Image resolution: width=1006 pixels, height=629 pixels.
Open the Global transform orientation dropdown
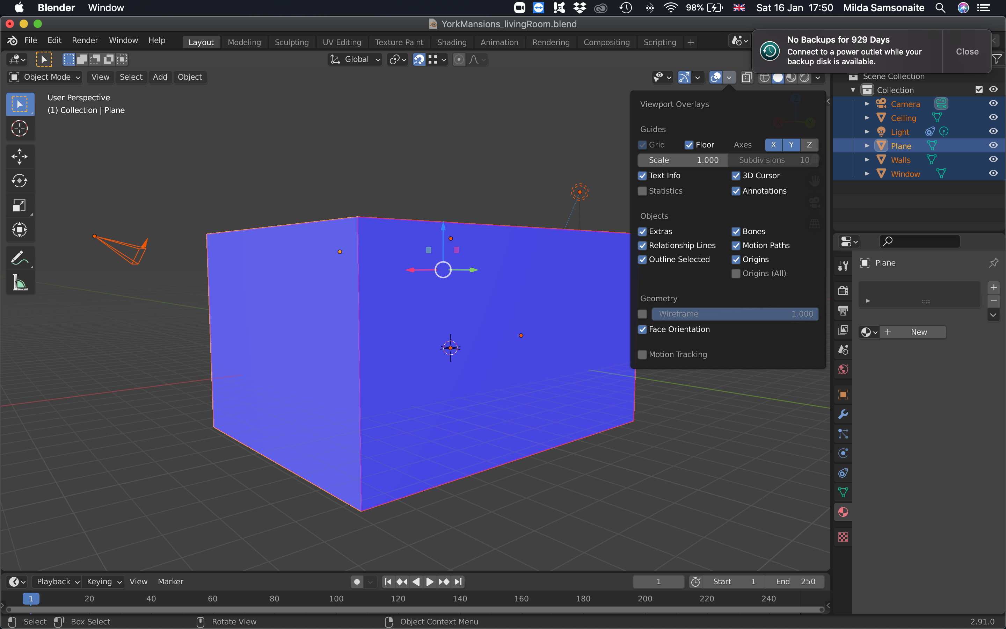[356, 59]
